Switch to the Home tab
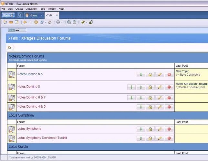 click(x=33, y=15)
